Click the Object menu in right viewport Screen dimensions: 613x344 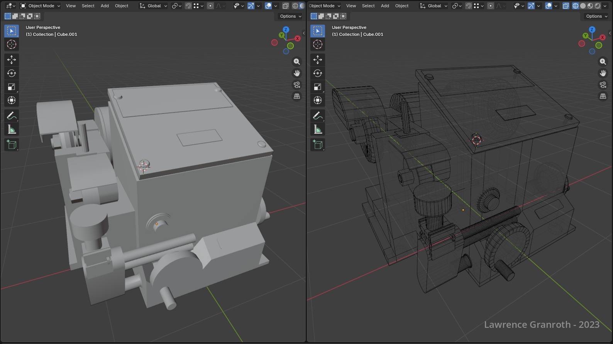click(402, 6)
